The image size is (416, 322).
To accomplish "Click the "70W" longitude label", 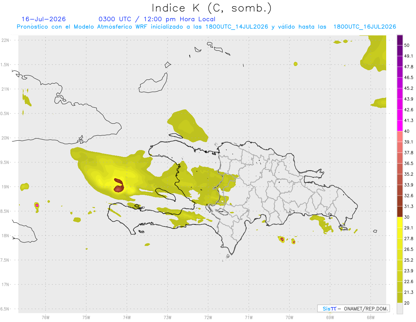I will [x=289, y=317].
